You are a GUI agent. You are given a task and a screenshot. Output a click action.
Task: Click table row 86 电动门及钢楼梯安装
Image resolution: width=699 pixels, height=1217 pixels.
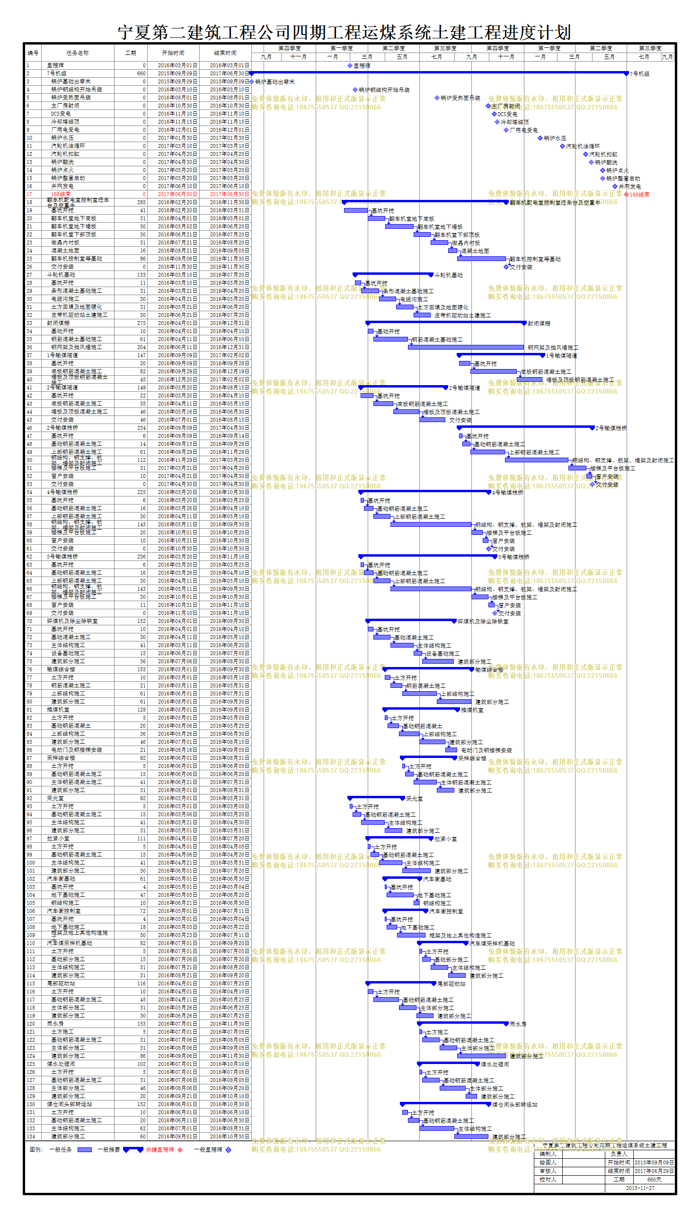pos(138,749)
